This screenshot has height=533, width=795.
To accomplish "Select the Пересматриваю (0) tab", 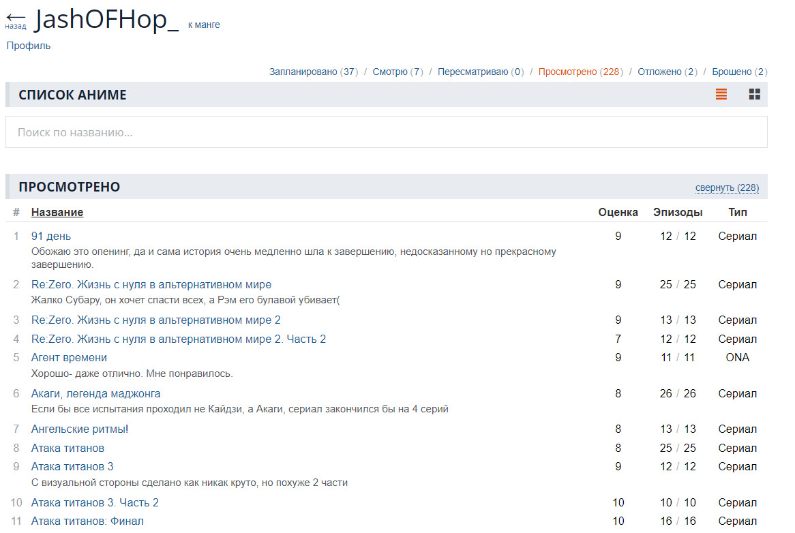I will coord(481,72).
